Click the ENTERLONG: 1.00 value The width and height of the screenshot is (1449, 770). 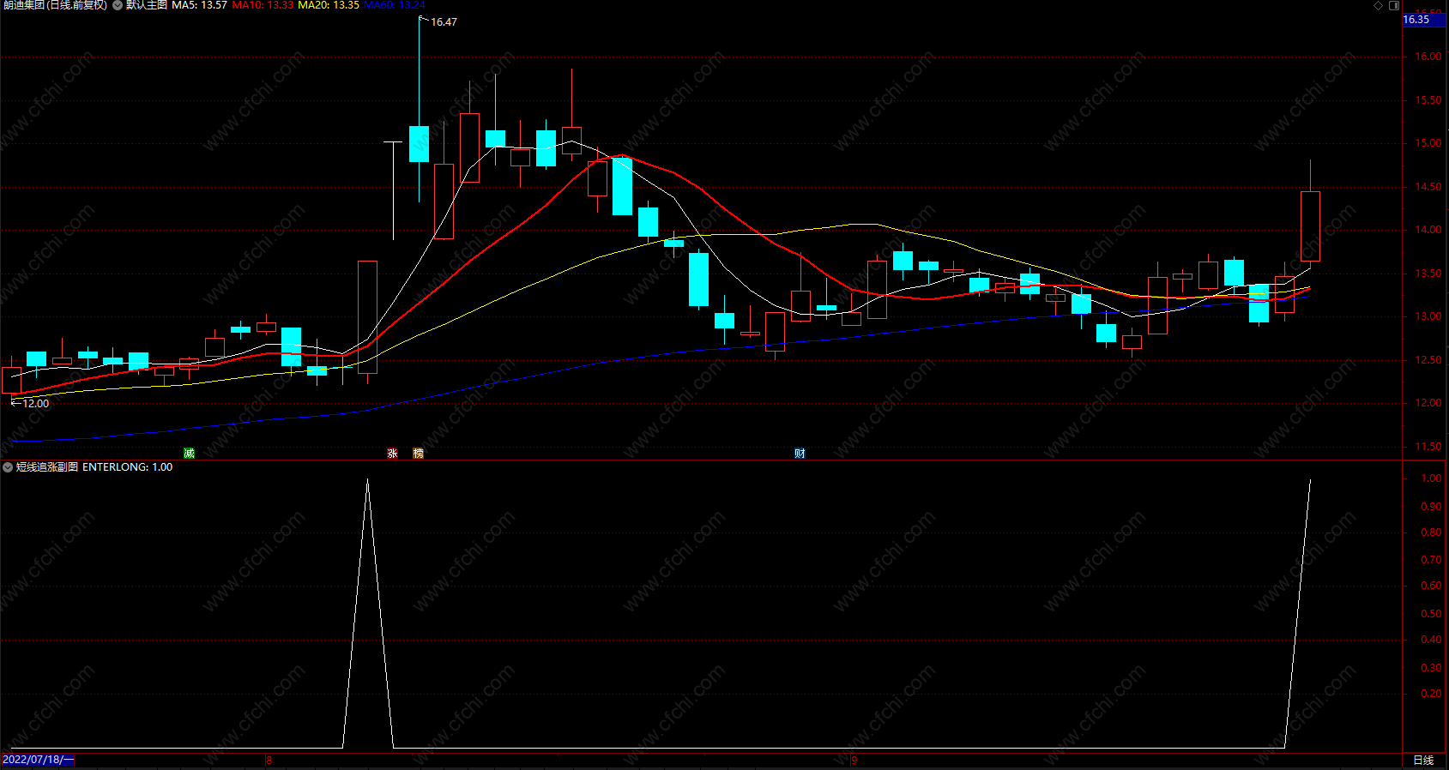point(127,467)
